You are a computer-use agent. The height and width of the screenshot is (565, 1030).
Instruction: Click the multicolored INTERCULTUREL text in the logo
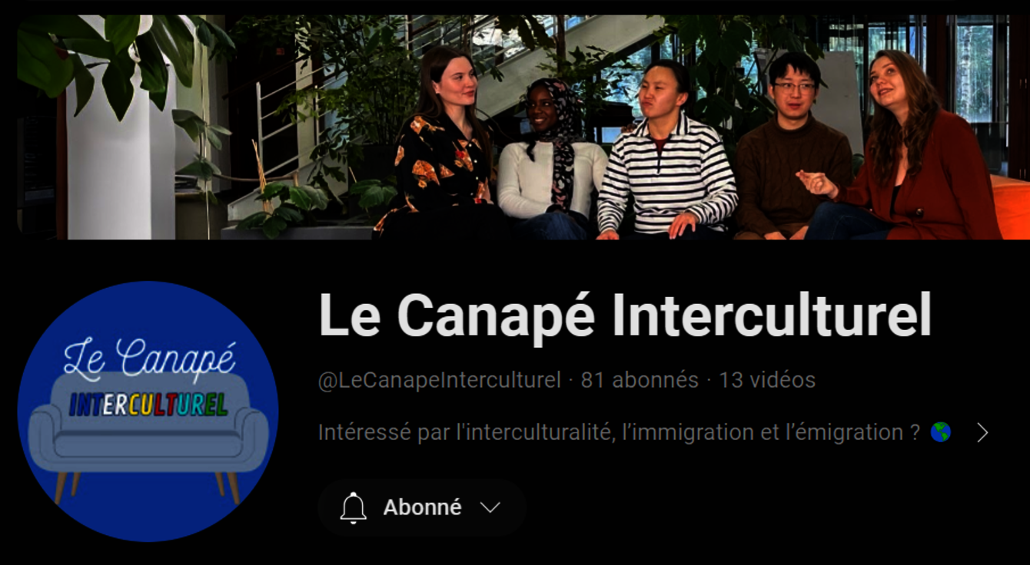click(x=148, y=403)
